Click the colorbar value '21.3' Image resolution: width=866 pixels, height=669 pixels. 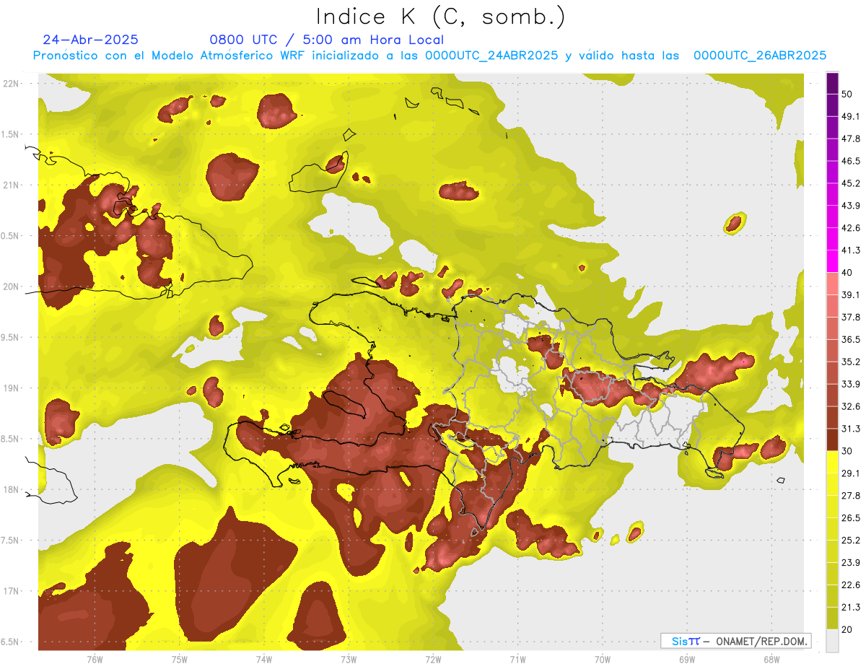851,608
